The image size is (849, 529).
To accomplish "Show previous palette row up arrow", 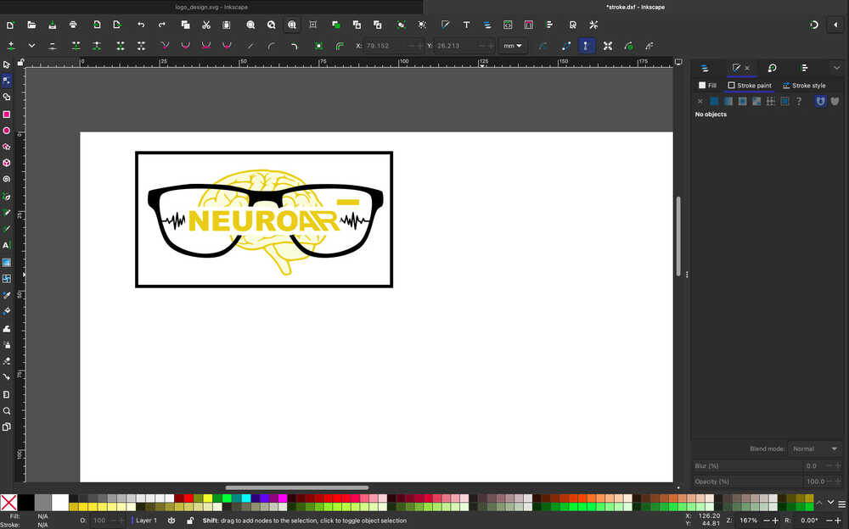I will coord(819,503).
